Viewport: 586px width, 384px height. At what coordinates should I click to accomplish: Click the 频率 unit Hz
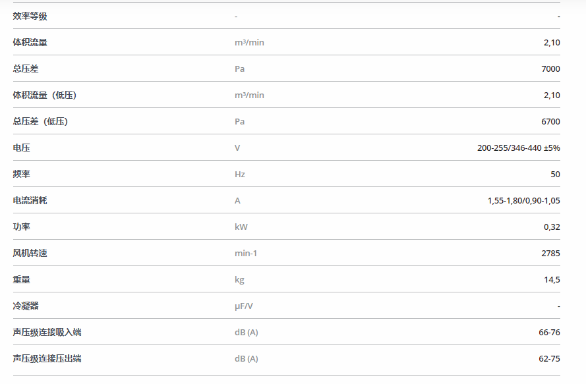click(240, 174)
